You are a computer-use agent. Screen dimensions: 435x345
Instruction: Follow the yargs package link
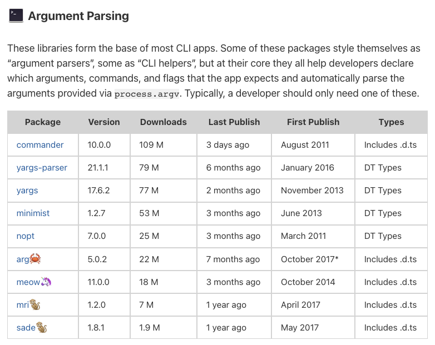[27, 191]
